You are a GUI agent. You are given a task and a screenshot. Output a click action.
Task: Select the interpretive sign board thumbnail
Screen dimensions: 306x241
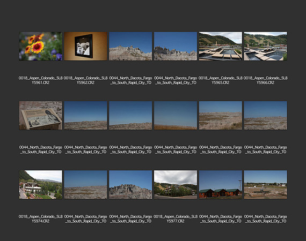pyautogui.click(x=41, y=116)
